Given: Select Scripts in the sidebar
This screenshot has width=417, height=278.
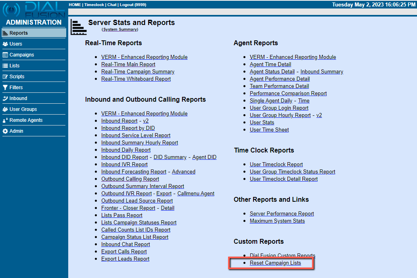Looking at the screenshot, I should (x=34, y=77).
